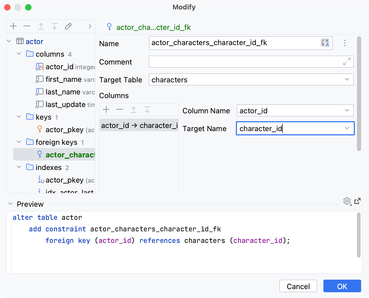Viewport: 369px width, 298px height.
Task: Collapse the indexes folder
Action: pyautogui.click(x=19, y=167)
